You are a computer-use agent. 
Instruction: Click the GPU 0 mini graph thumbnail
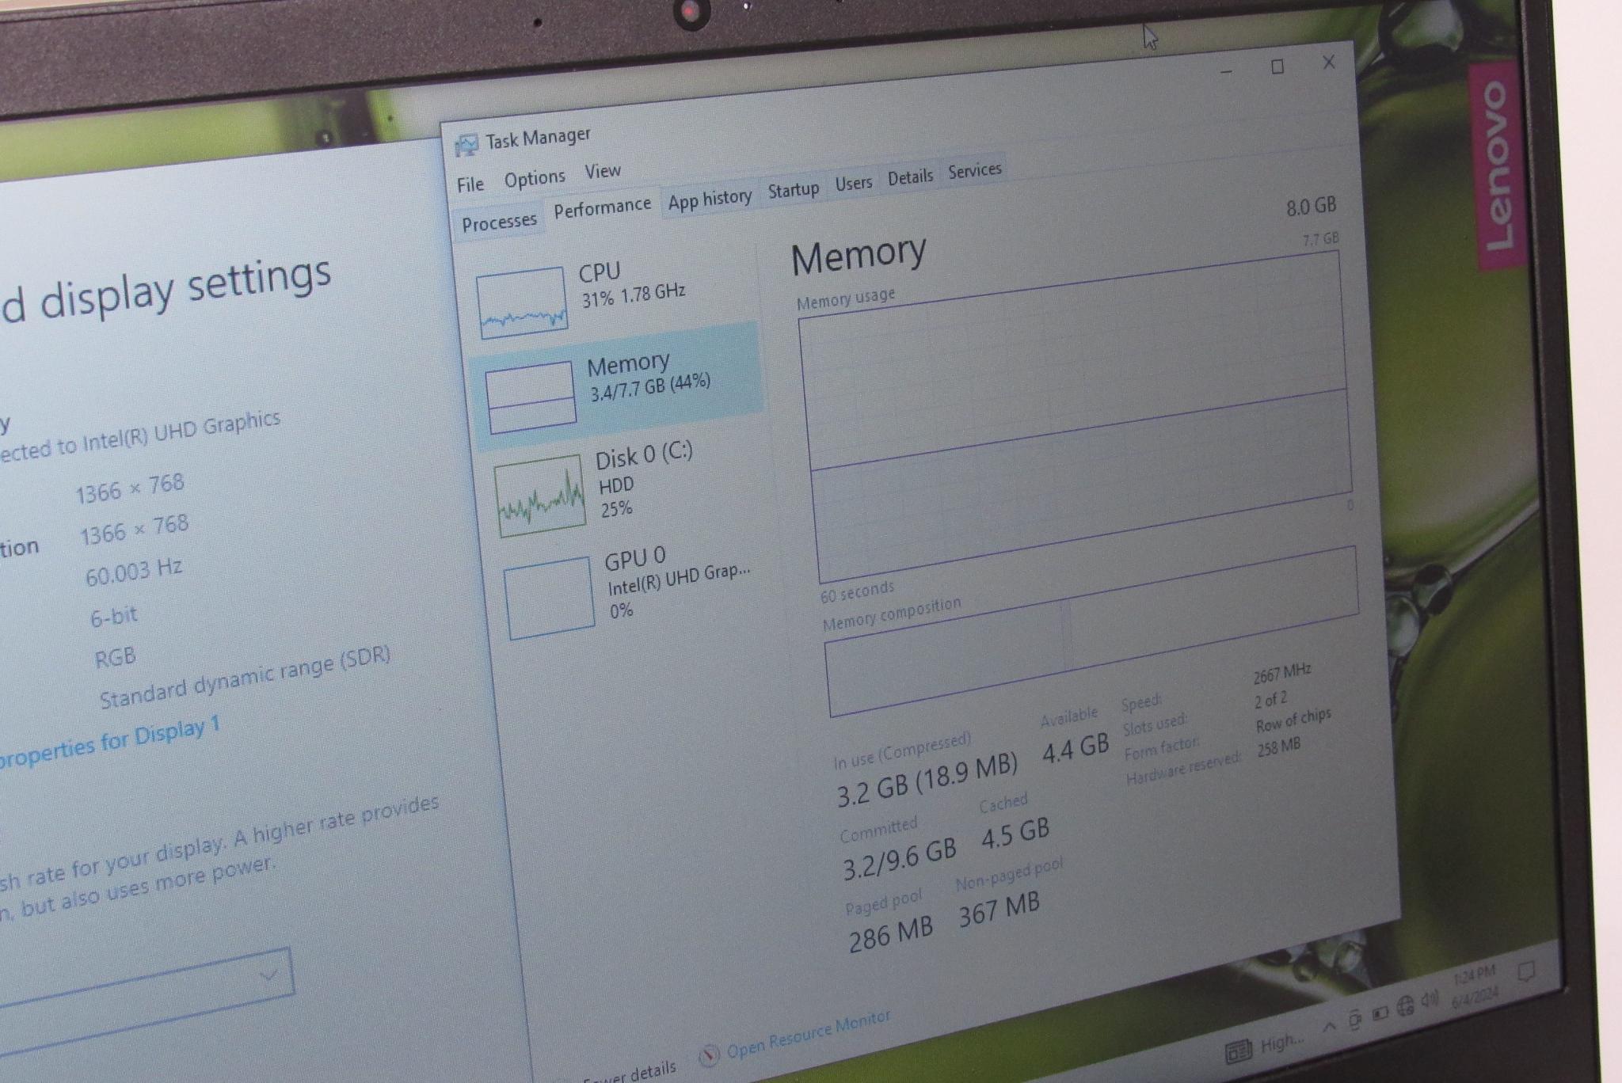click(550, 598)
